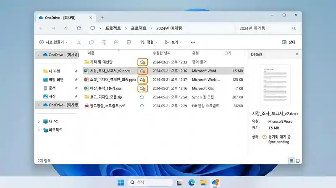Open the three-dot more options menu
This screenshot has width=336, height=188.
pos(193,42)
